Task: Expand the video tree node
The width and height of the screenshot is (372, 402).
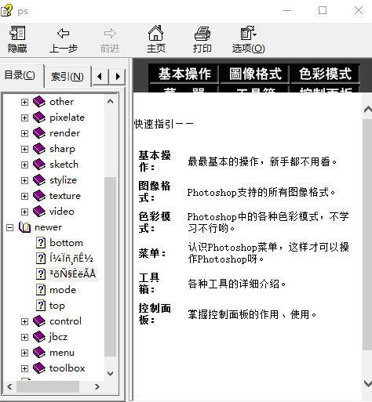Action: coord(24,212)
